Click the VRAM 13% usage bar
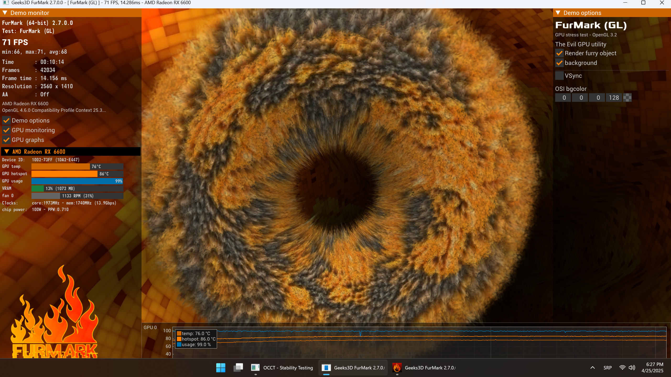 tap(77, 188)
